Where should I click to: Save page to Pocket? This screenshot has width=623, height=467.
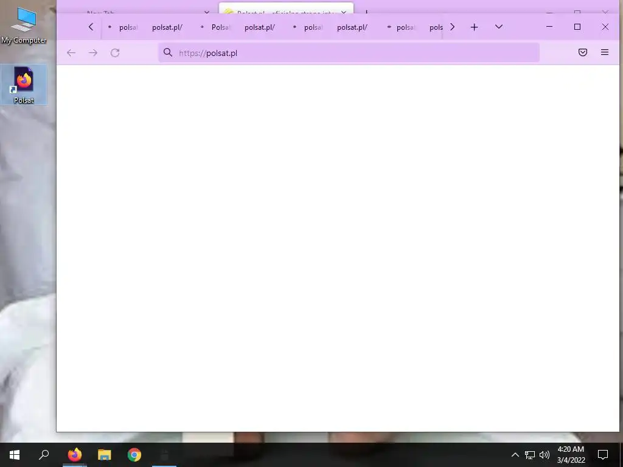tap(582, 52)
